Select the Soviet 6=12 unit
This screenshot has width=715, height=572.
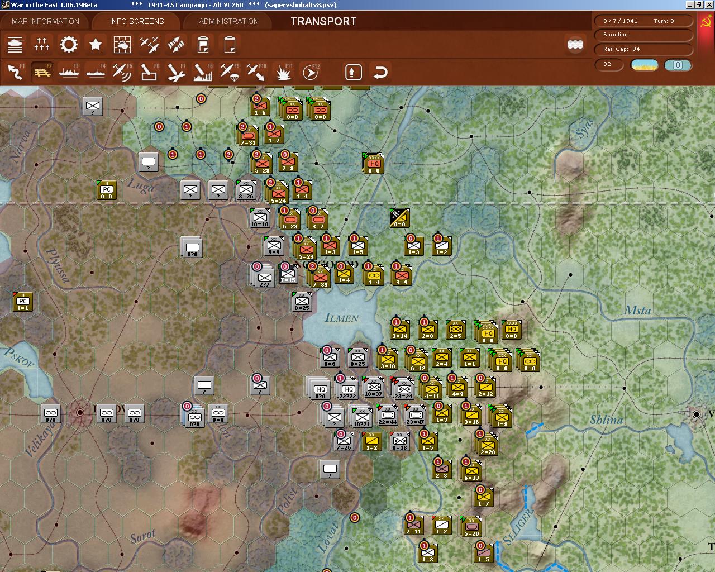coord(418,360)
